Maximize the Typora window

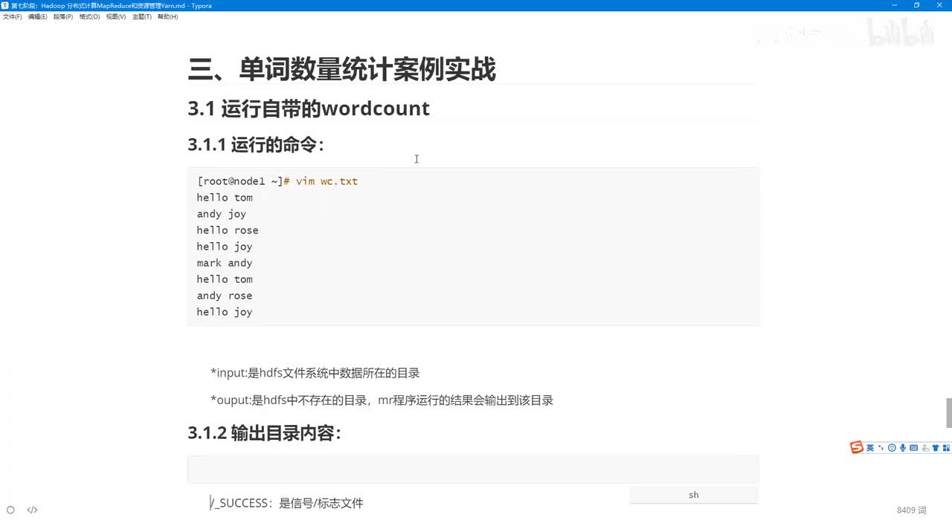pyautogui.click(x=916, y=5)
